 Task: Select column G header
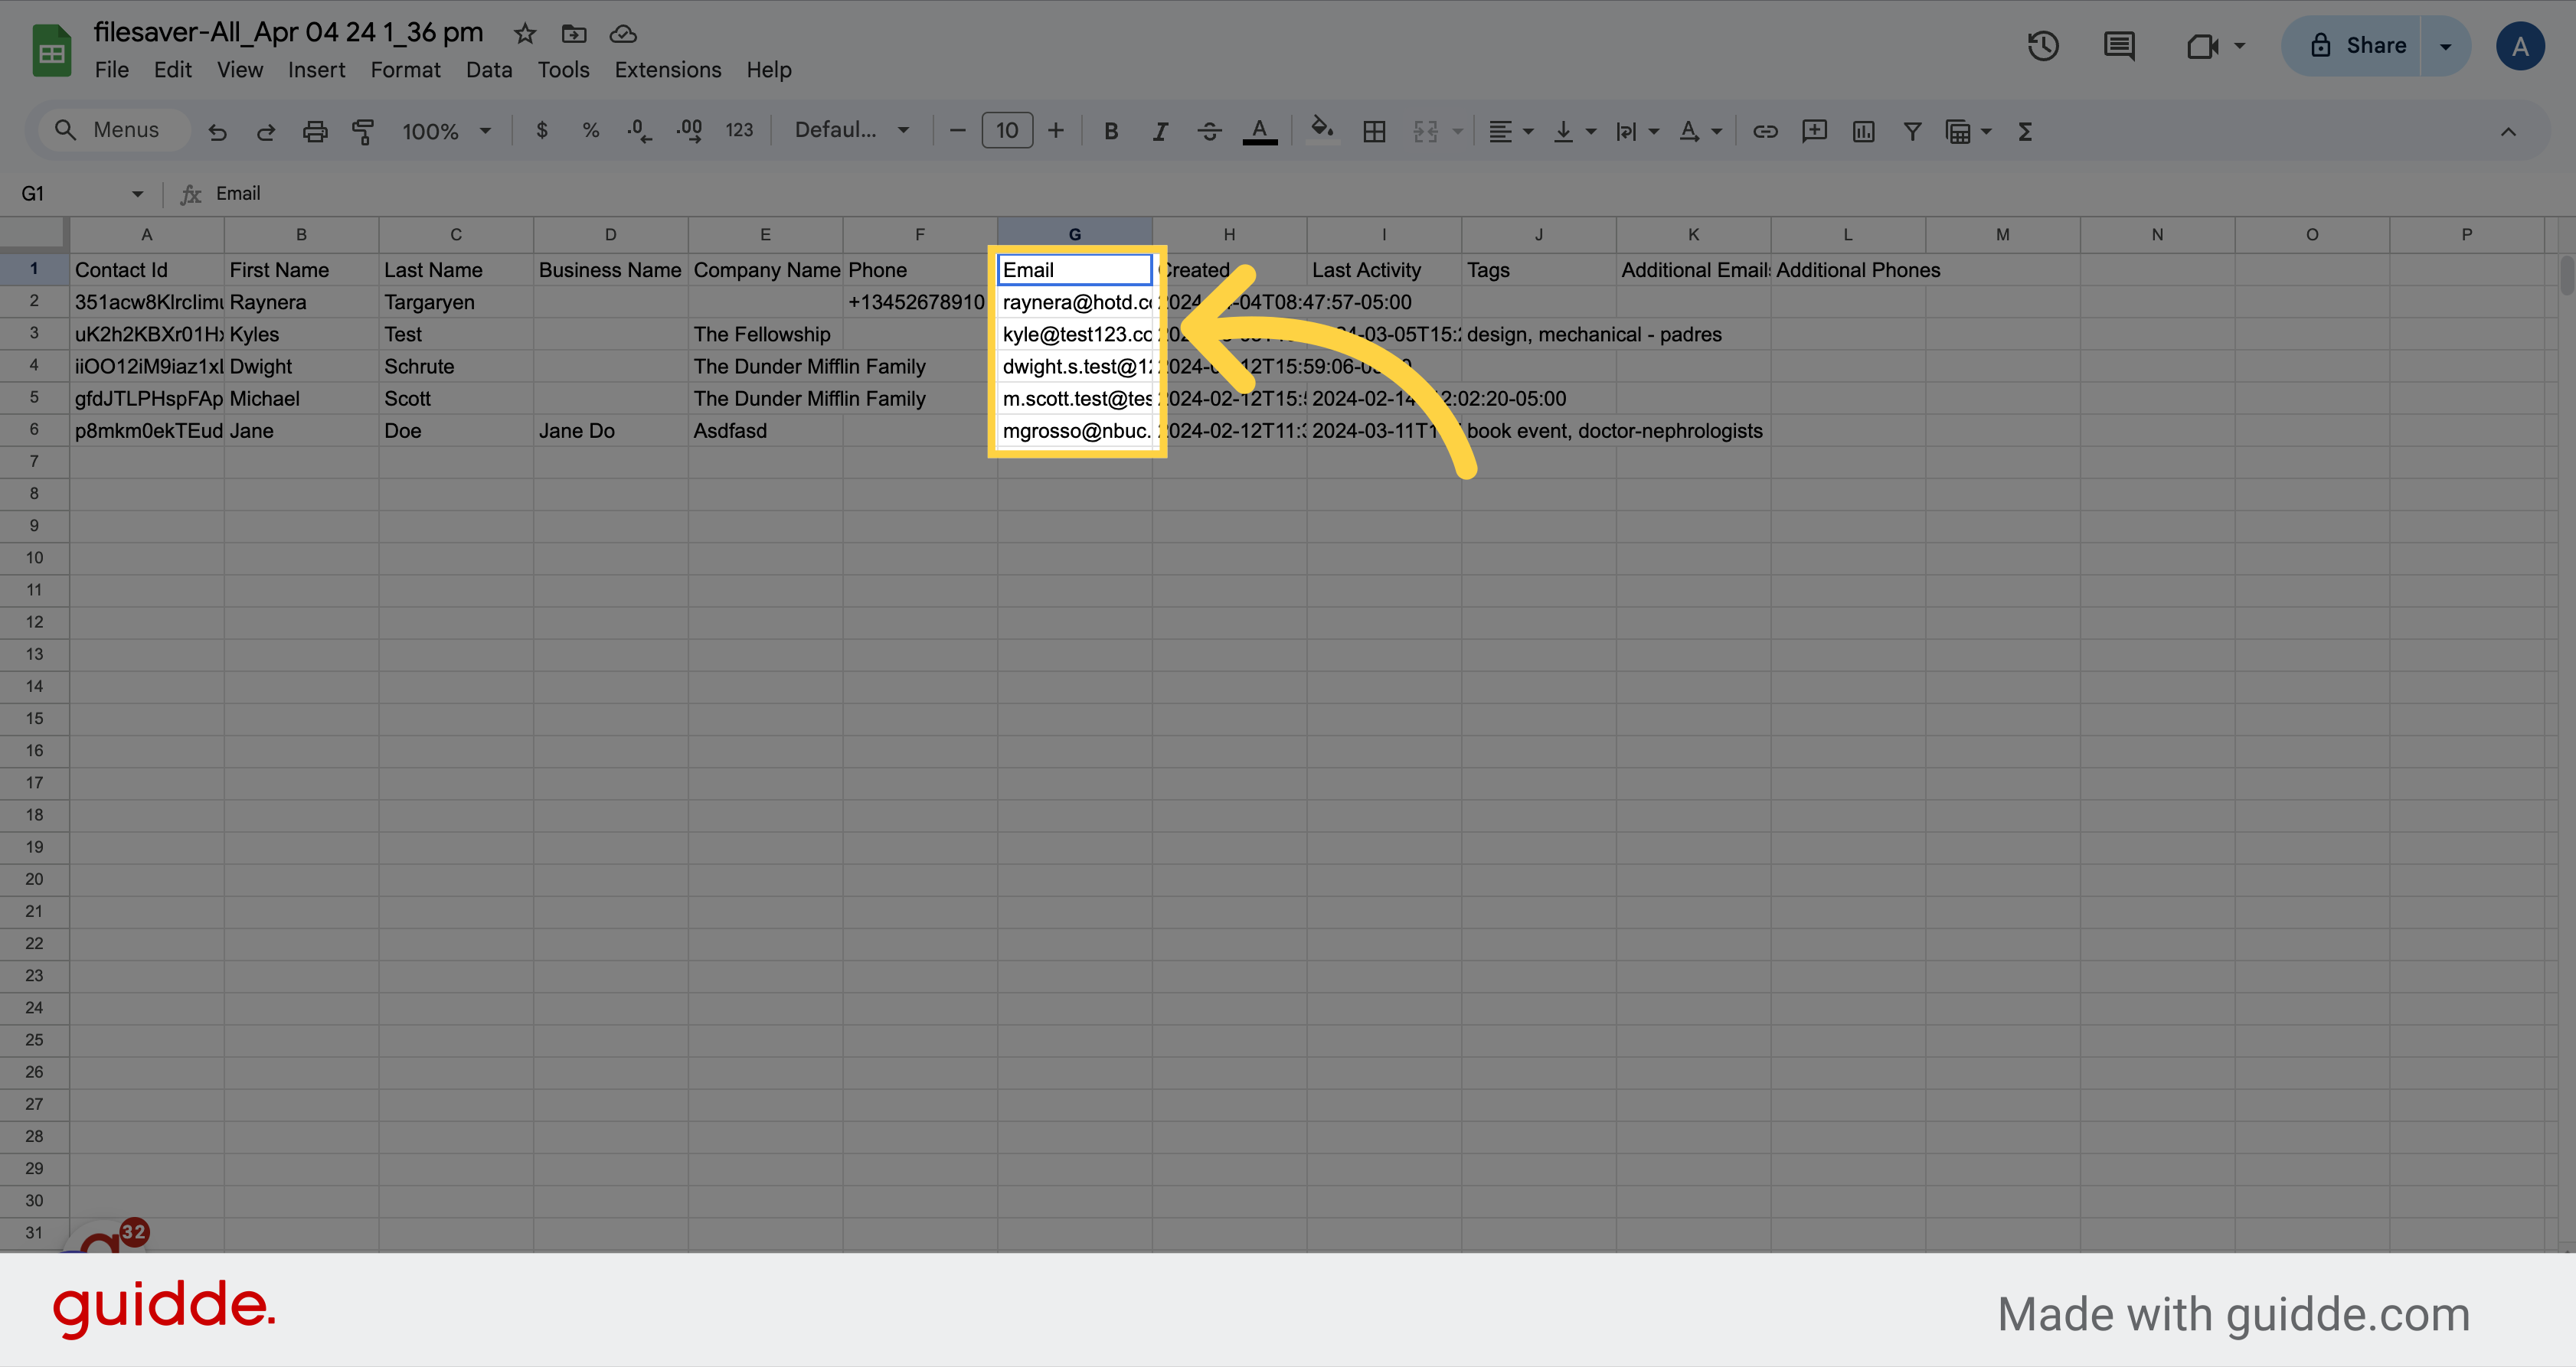[x=1074, y=235]
